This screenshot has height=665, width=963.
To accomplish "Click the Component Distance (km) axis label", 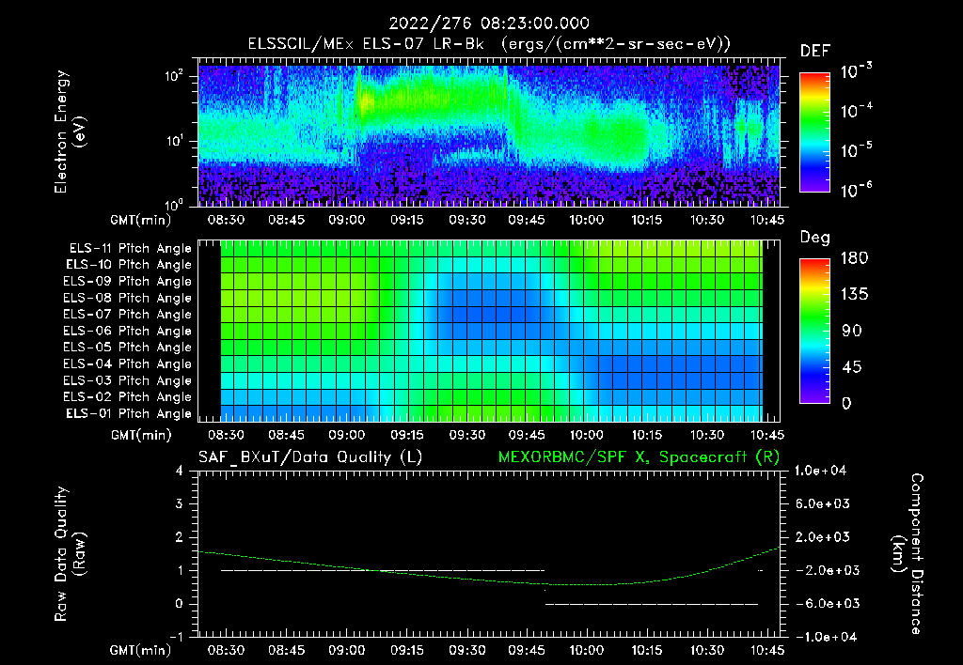I will pos(907,553).
